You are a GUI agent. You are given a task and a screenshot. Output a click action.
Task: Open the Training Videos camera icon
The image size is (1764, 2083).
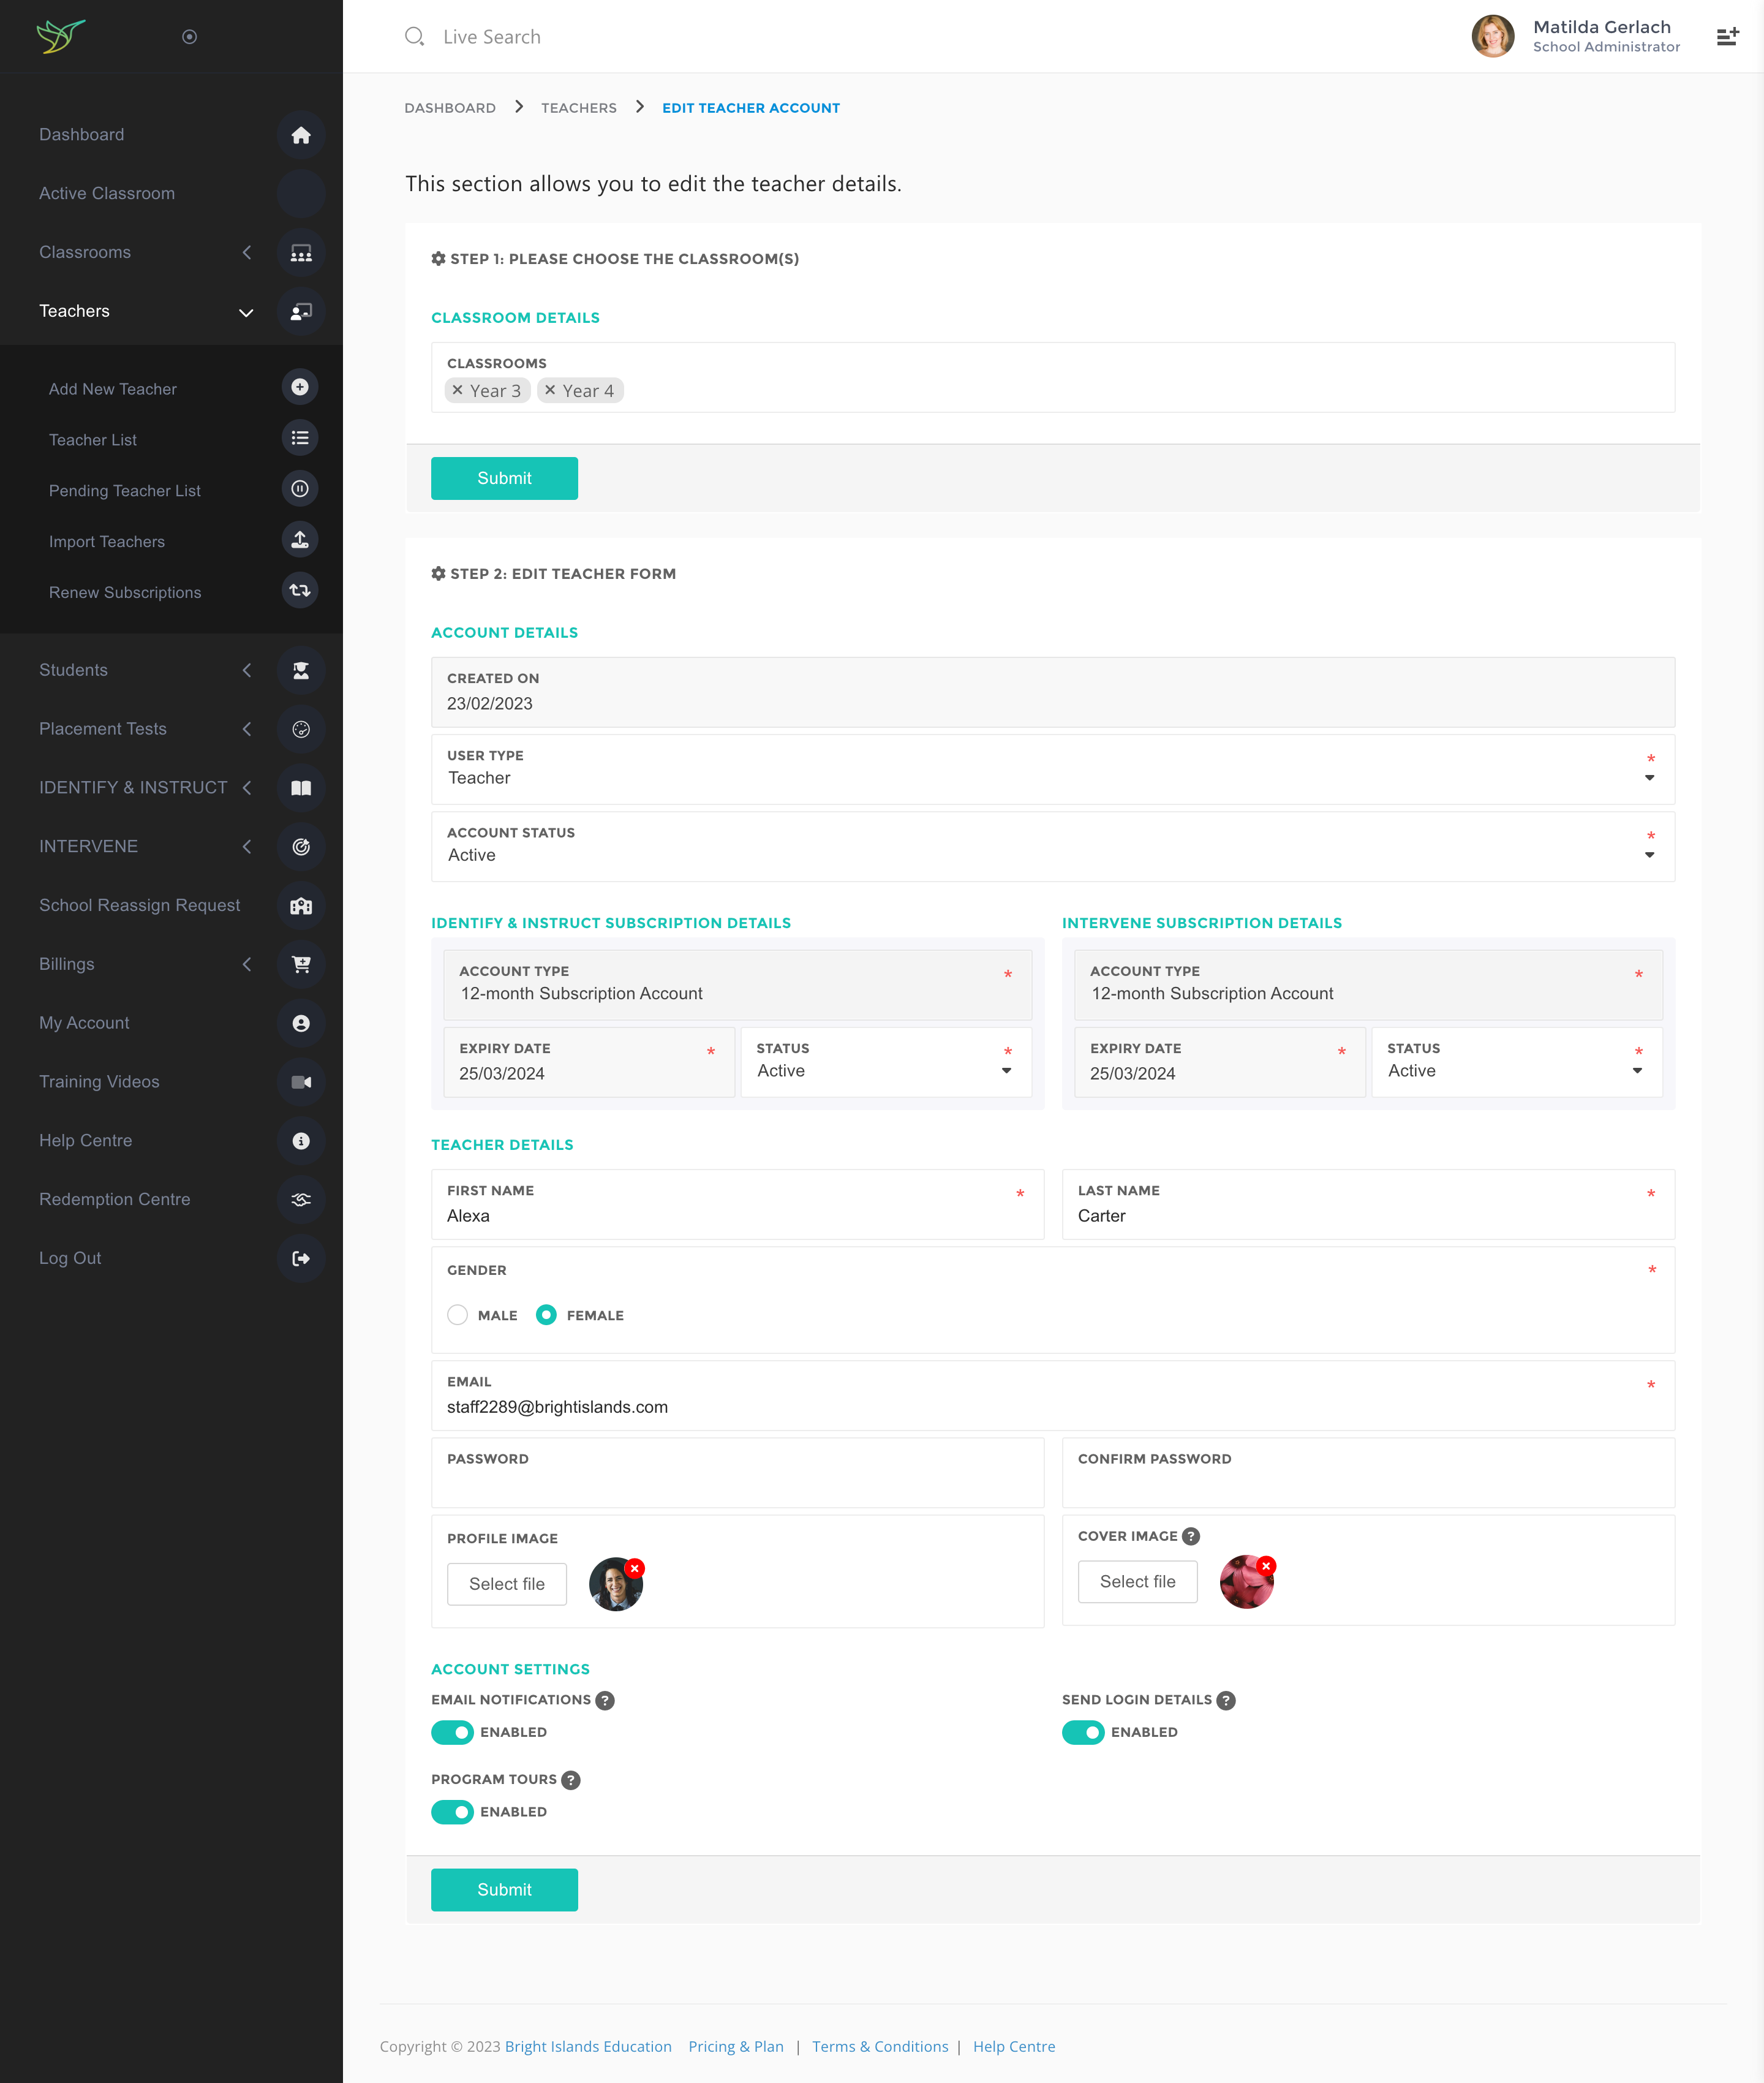pos(301,1082)
